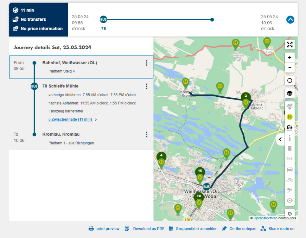Click the bus stop marker at Jämlitz-Hütte
The image size is (306, 238).
(x=267, y=42)
